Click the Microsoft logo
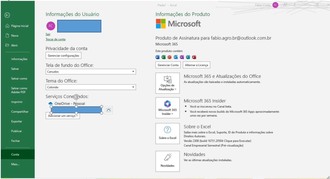This screenshot has width=330, height=179. click(178, 24)
